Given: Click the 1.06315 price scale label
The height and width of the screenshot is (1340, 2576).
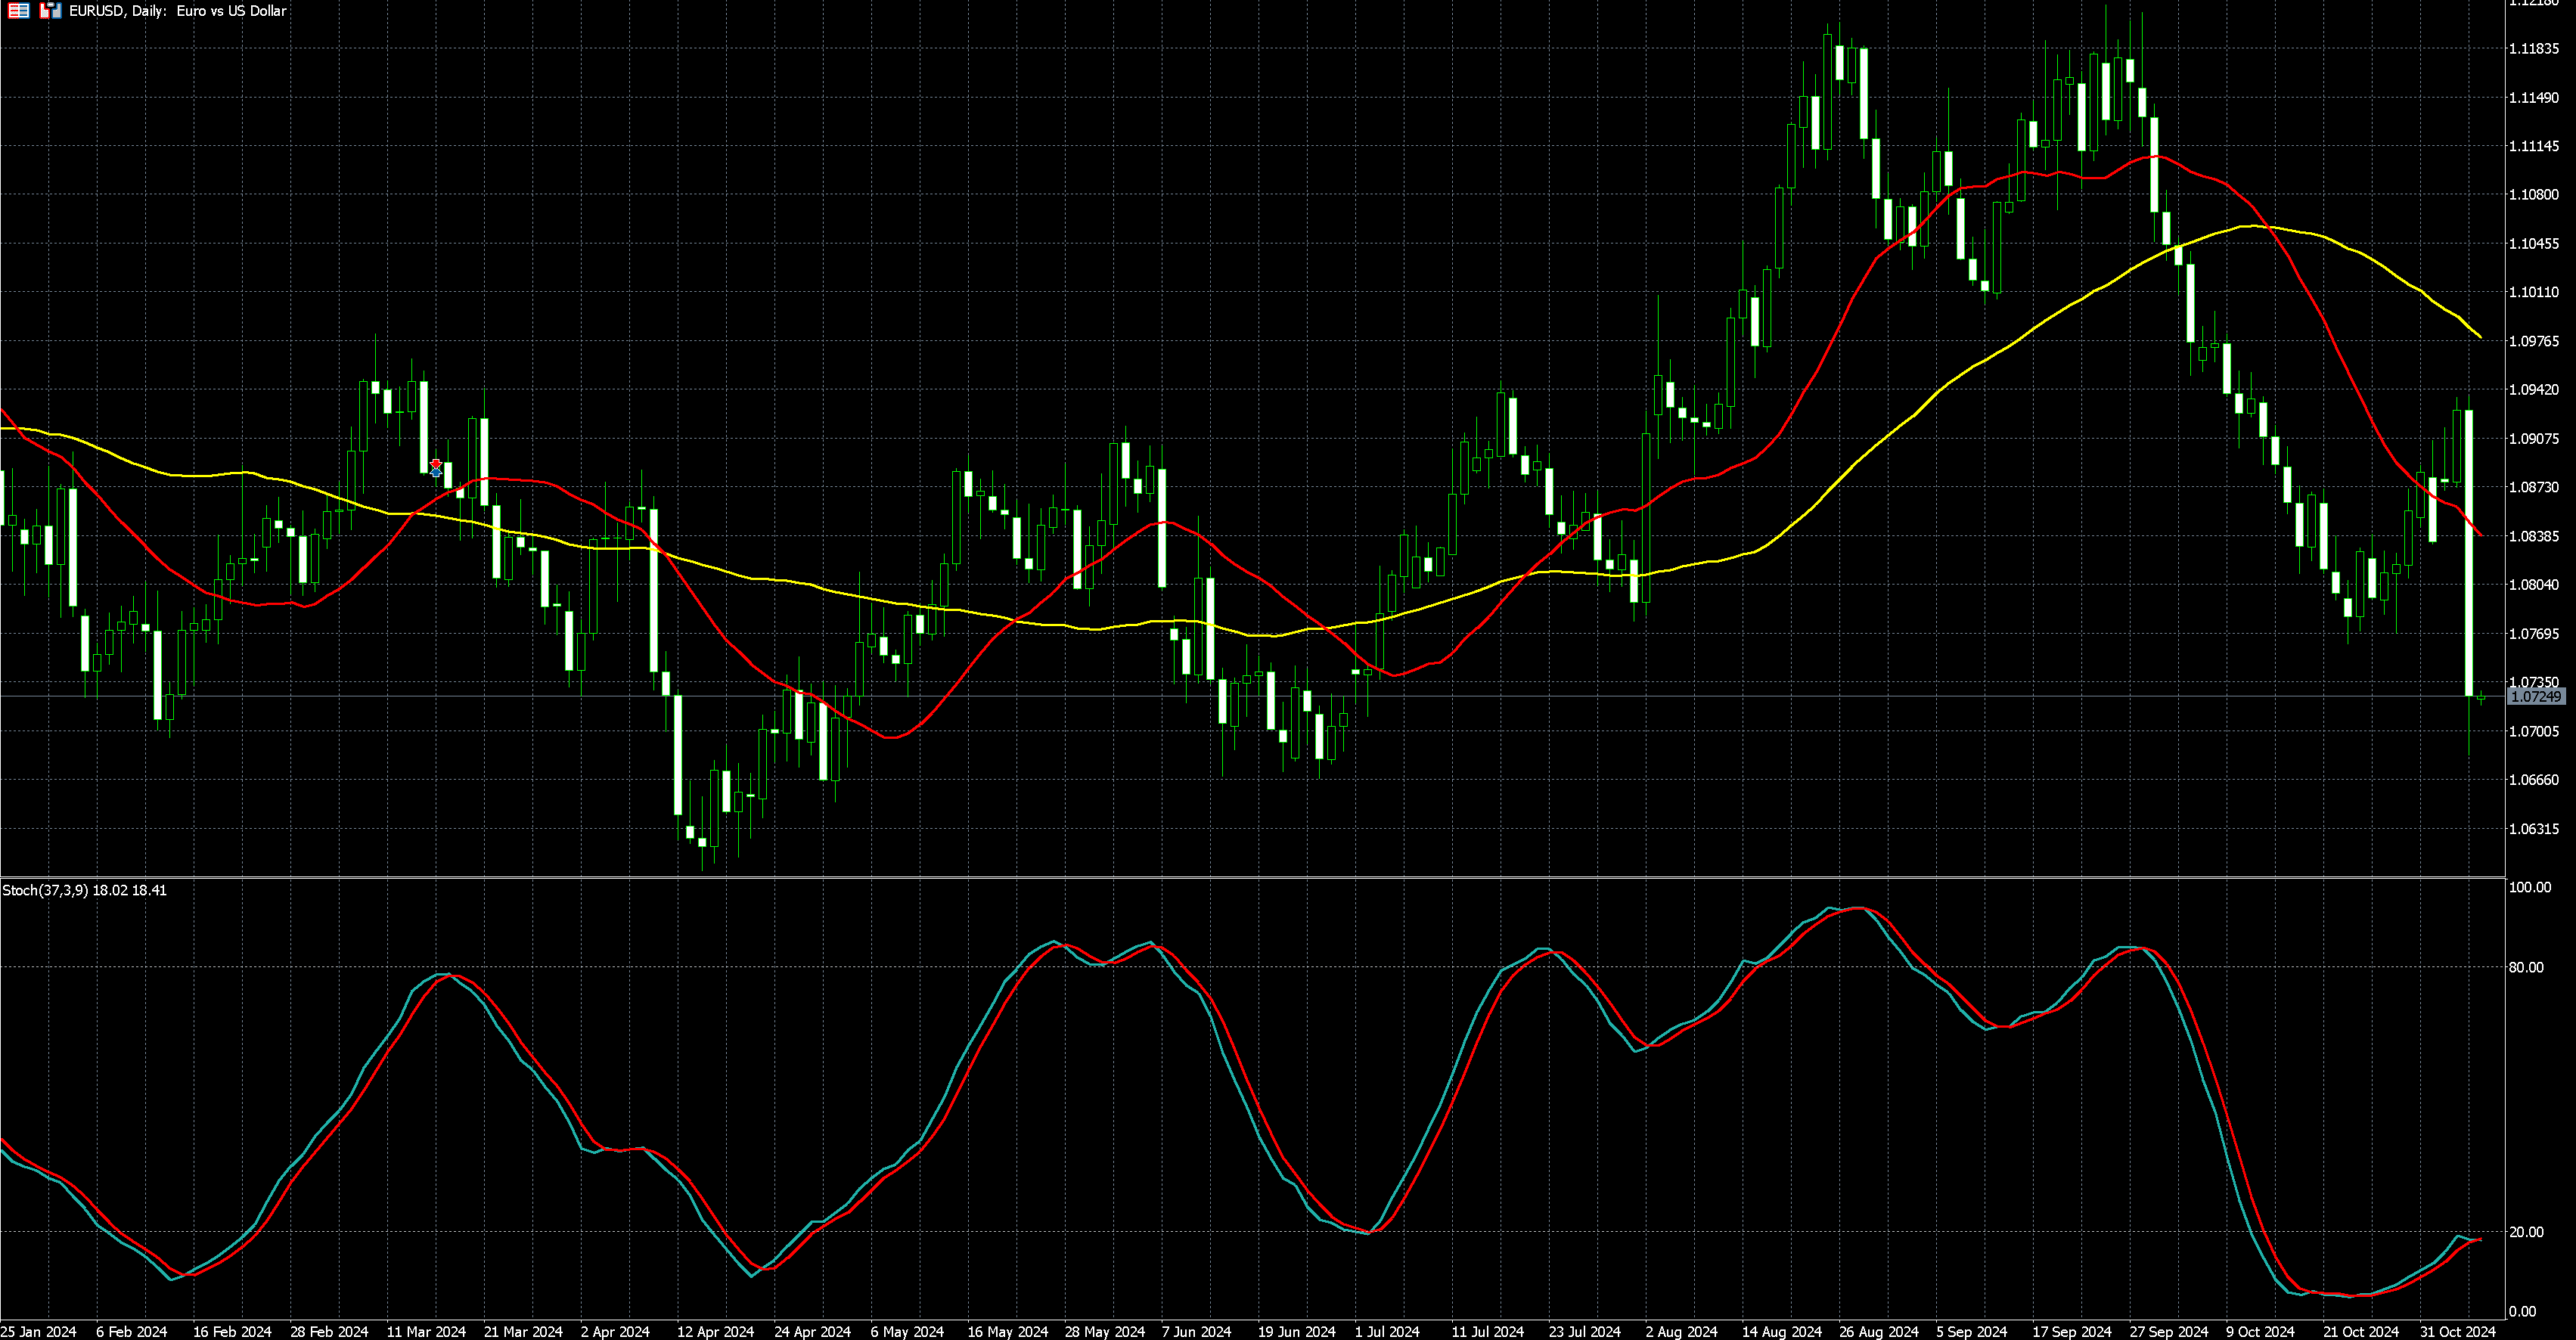Looking at the screenshot, I should tap(2534, 829).
